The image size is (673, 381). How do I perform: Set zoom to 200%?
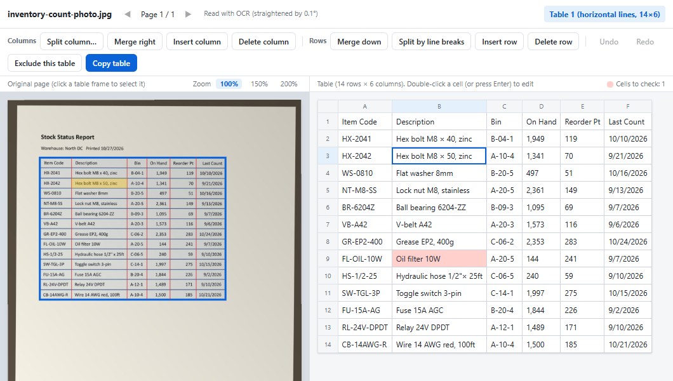289,84
